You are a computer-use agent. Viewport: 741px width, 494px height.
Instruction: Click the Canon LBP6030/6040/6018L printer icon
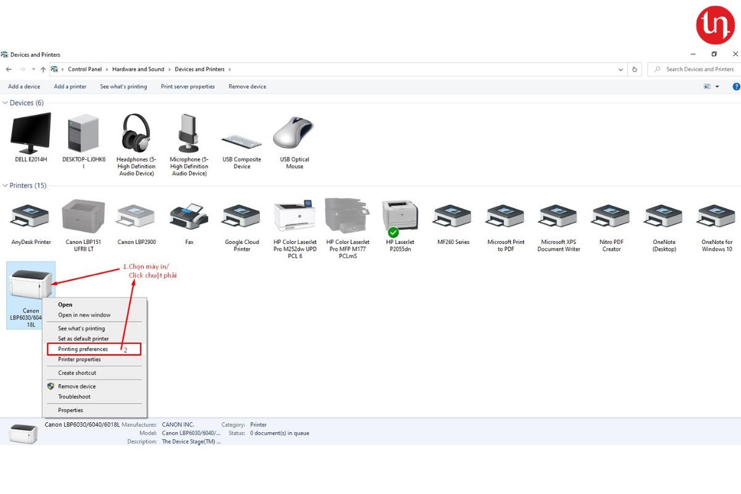30,285
